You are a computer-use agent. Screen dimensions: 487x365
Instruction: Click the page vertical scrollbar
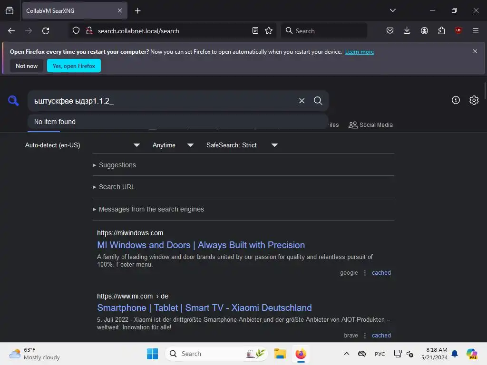point(485,90)
